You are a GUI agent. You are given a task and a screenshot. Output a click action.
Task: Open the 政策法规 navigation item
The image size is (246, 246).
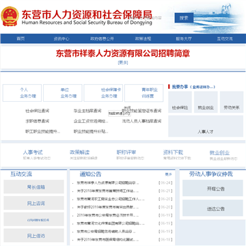click(x=143, y=39)
